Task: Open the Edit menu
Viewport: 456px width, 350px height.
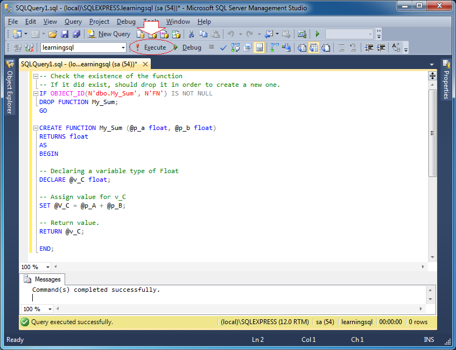Action: (x=31, y=22)
